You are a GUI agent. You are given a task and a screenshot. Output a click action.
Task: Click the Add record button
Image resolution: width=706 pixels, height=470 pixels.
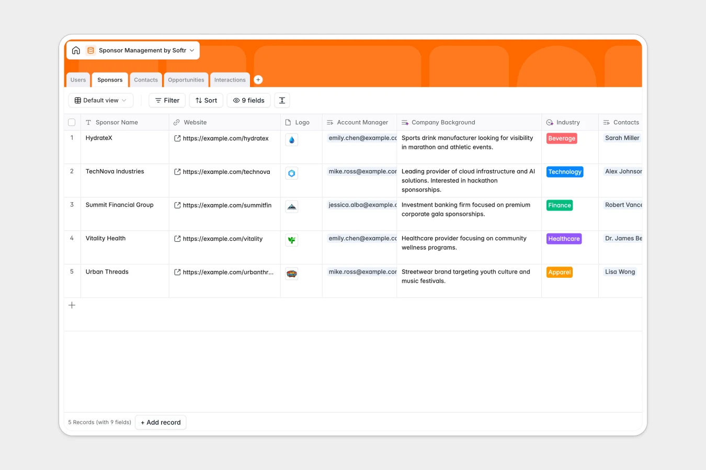click(161, 422)
